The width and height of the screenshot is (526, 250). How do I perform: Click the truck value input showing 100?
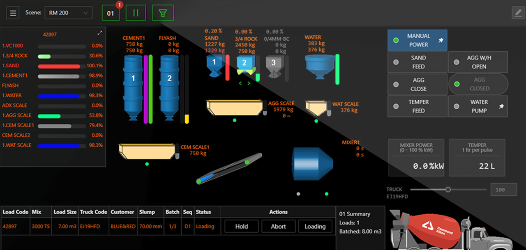(x=503, y=189)
